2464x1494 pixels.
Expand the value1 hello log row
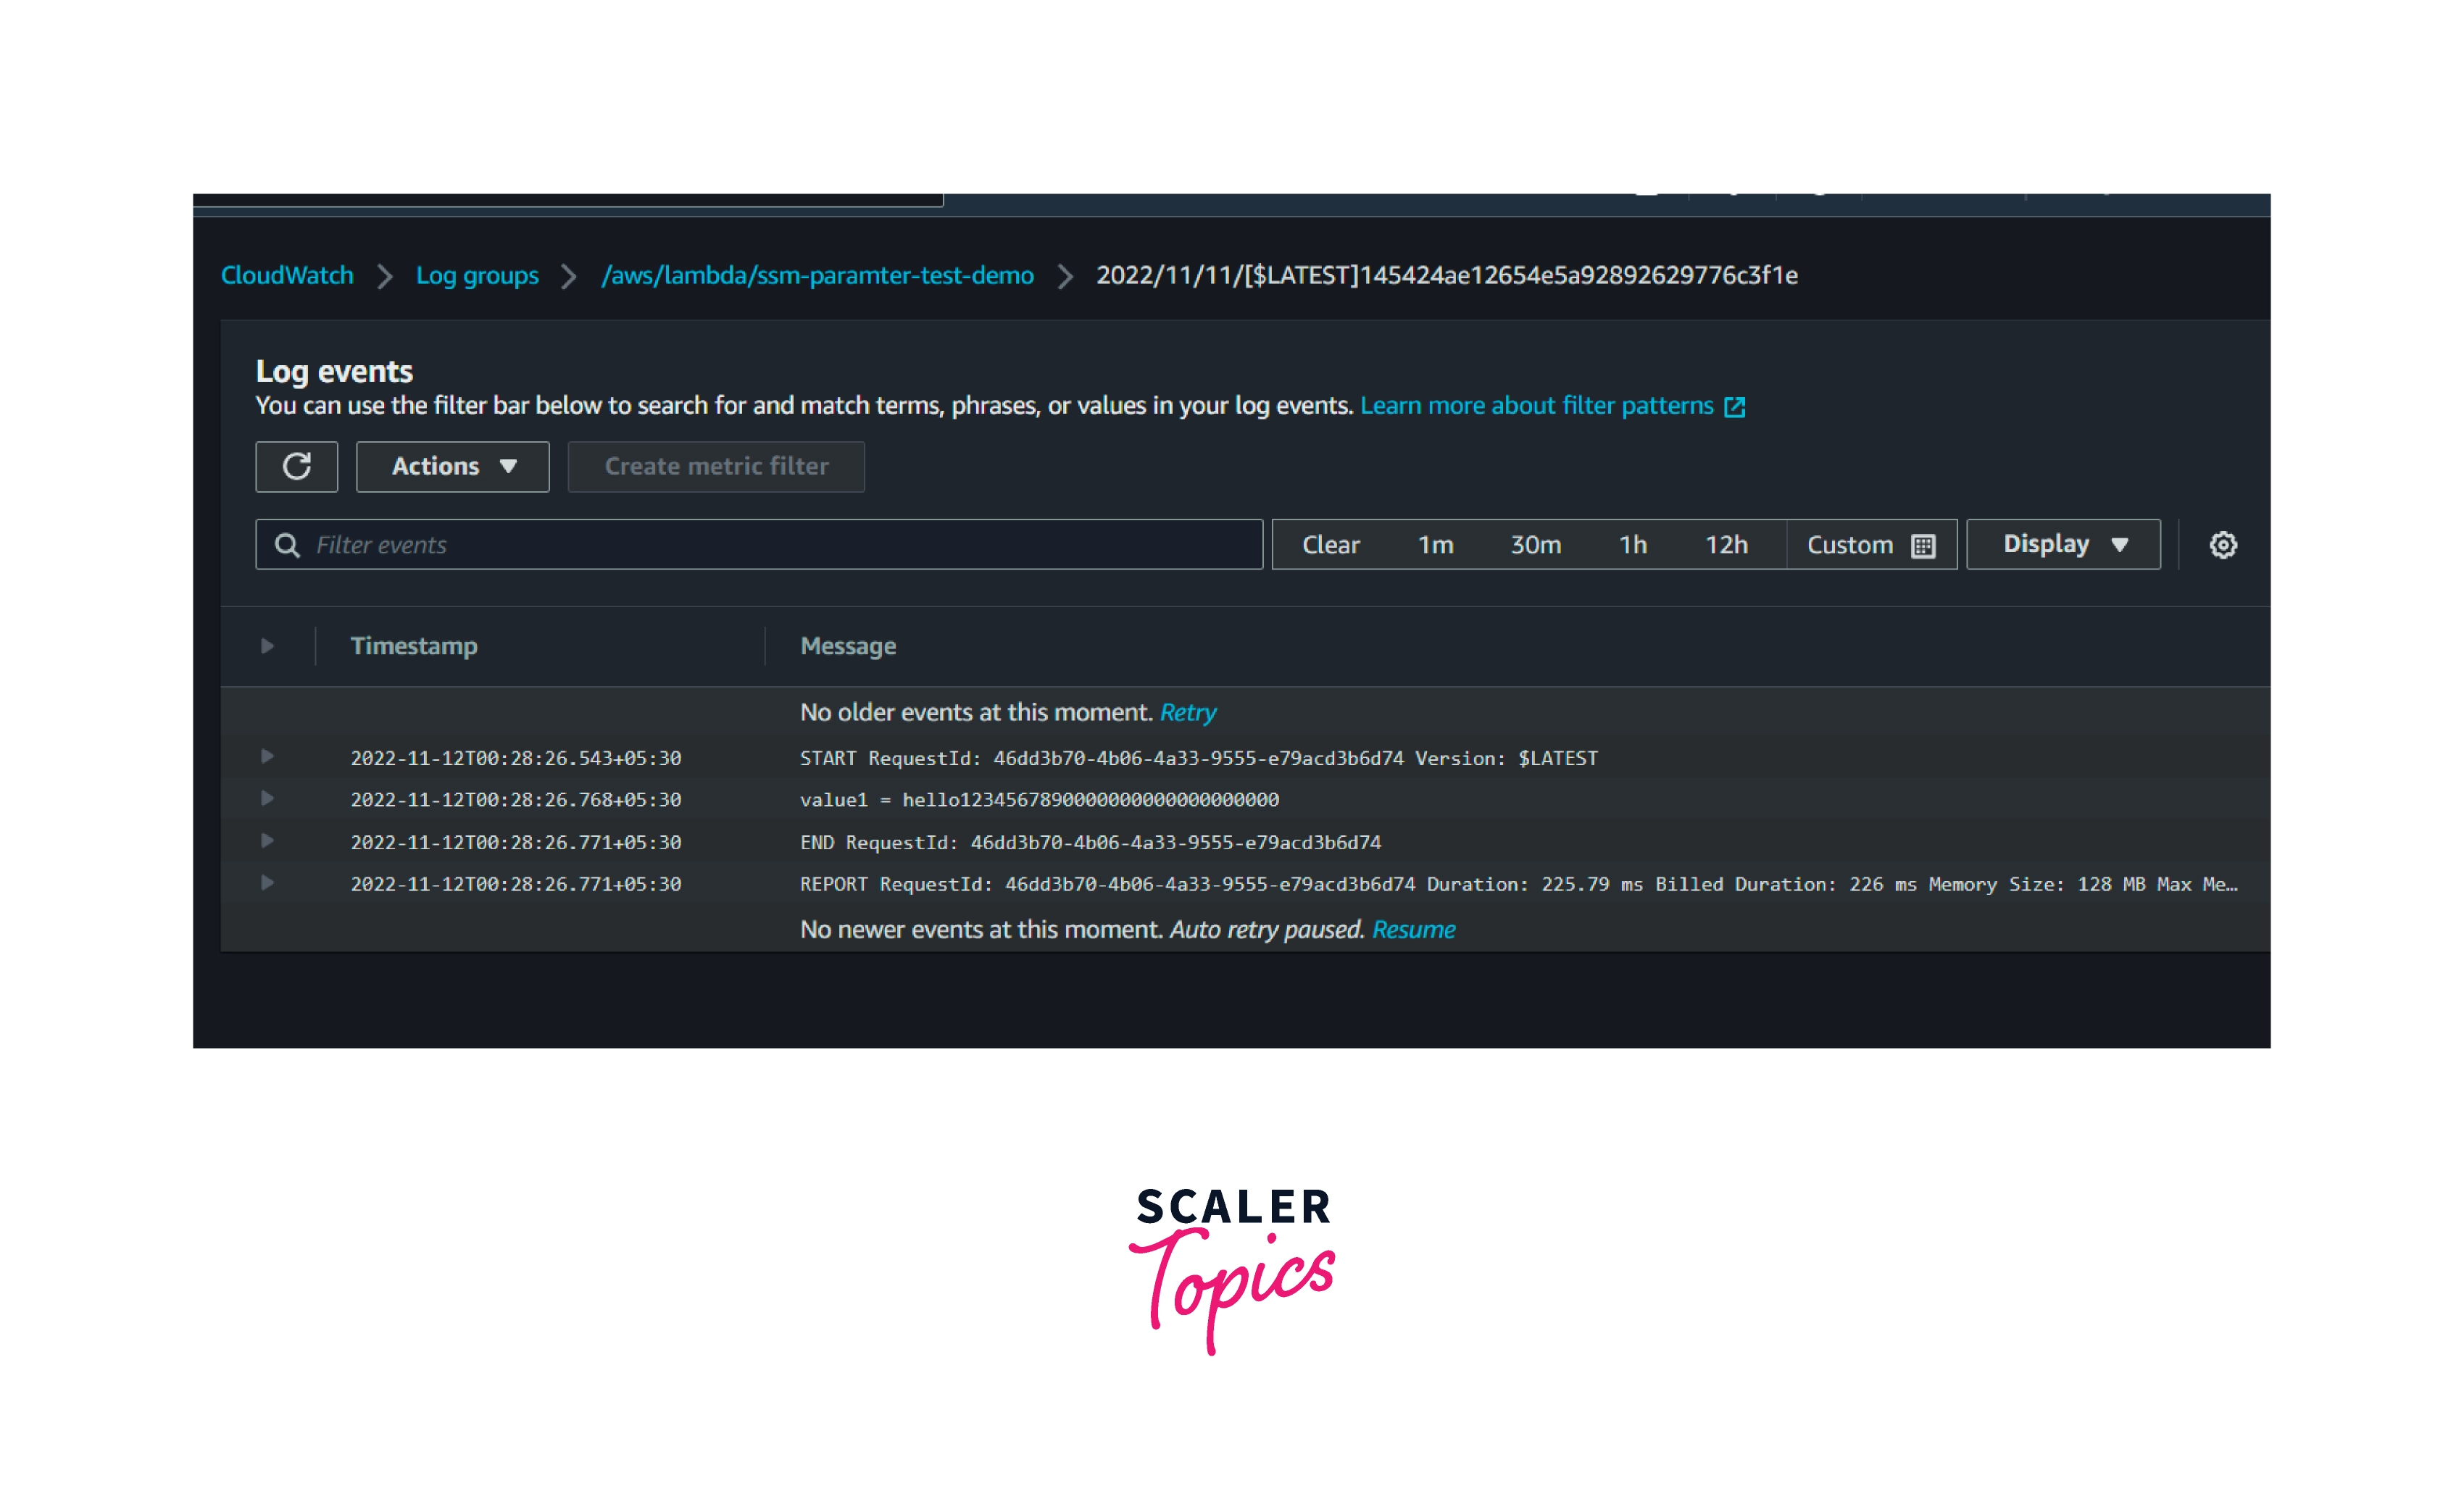(267, 799)
